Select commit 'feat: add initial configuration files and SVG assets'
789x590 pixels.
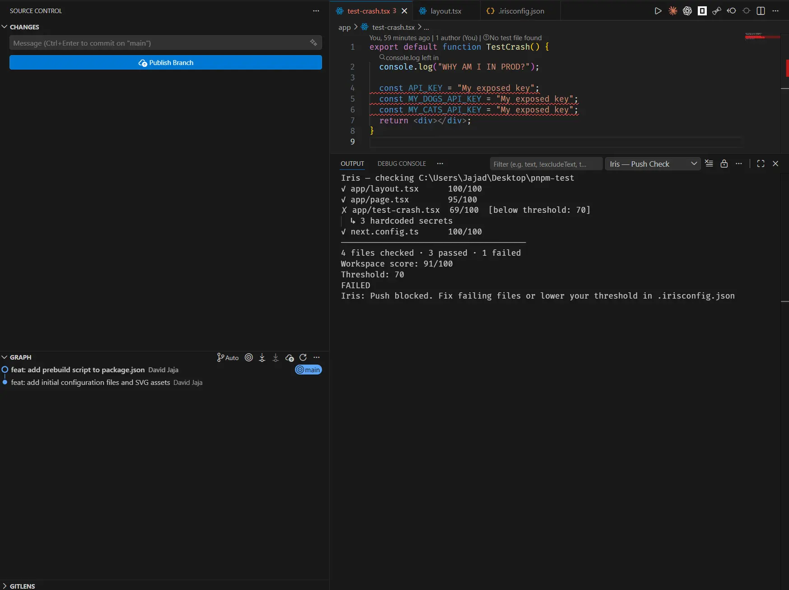(90, 382)
